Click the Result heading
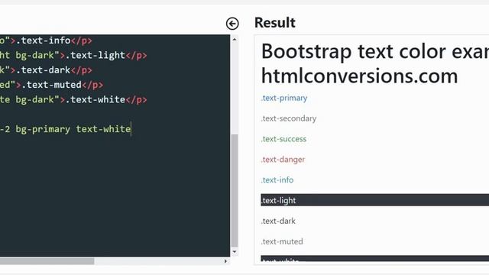The image size is (489, 275). point(275,23)
